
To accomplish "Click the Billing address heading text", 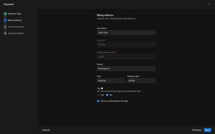I will click(x=105, y=15).
